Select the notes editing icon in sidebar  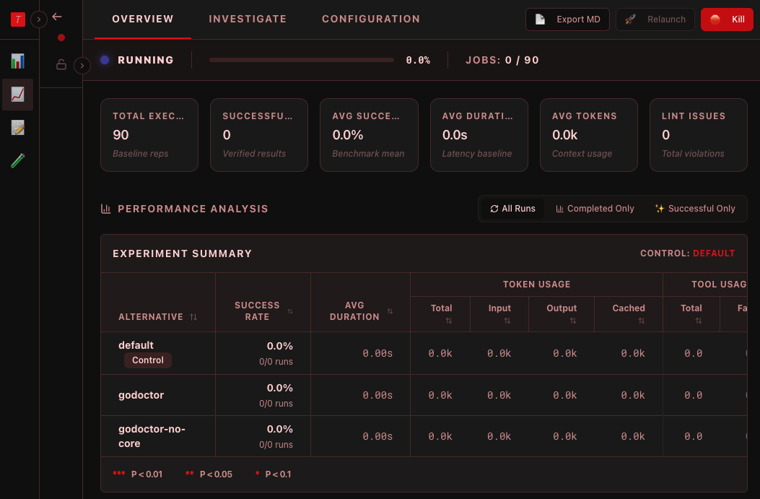click(17, 127)
